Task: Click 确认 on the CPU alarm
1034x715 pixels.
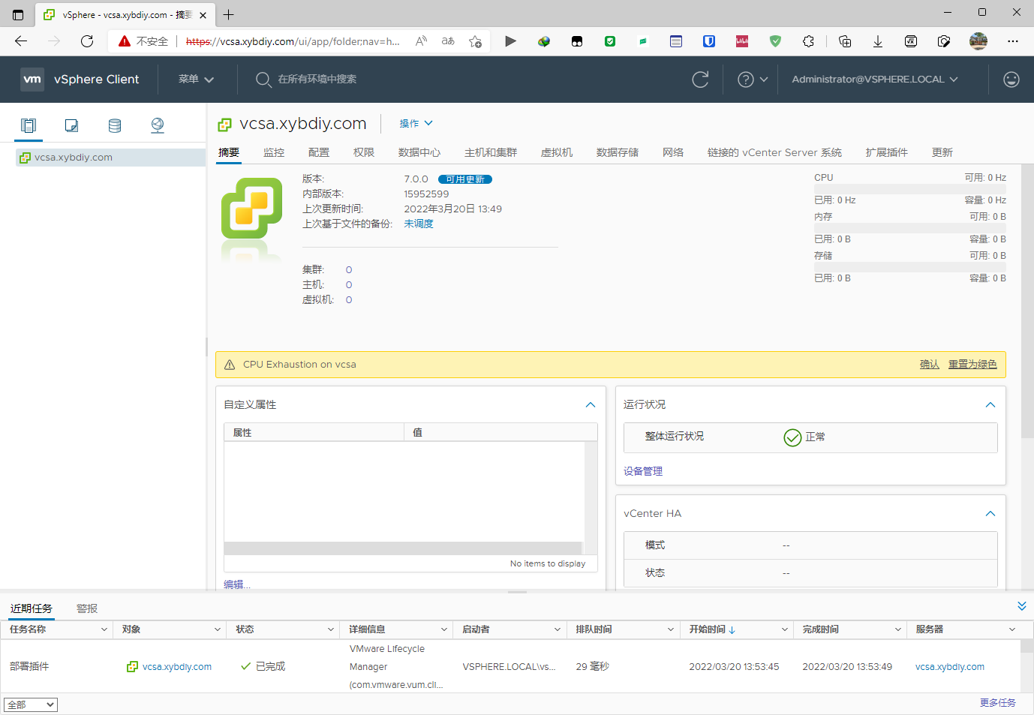Action: coord(930,364)
